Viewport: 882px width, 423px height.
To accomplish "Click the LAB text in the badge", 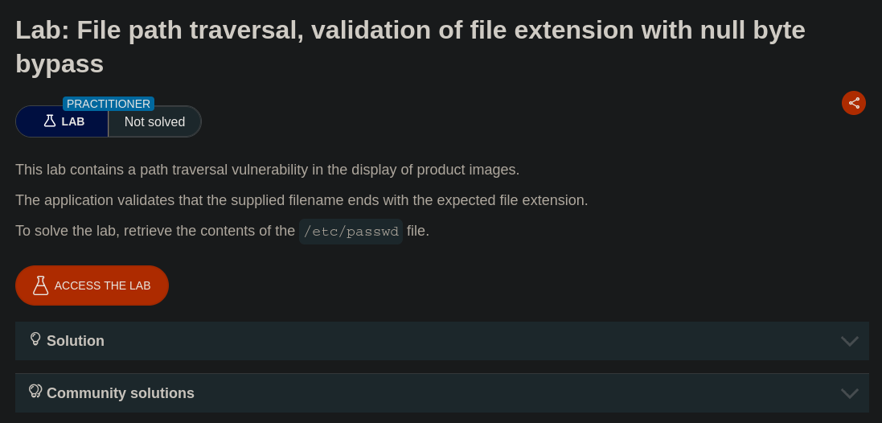I will pos(73,121).
